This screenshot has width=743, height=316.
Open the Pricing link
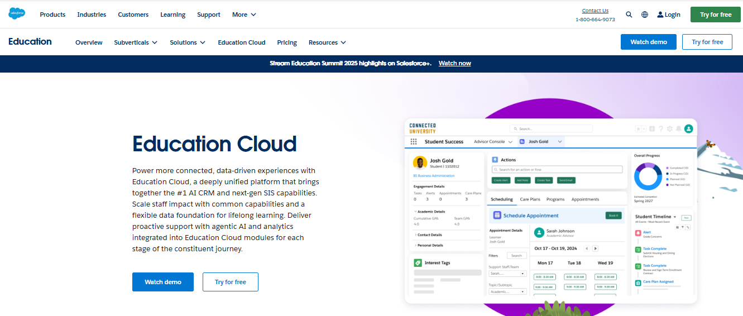coord(287,42)
